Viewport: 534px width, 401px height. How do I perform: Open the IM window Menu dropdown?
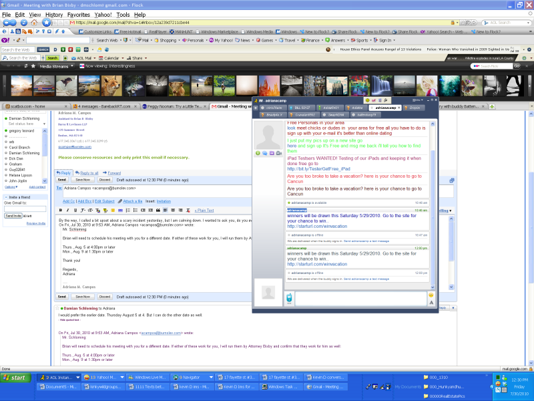point(418,100)
